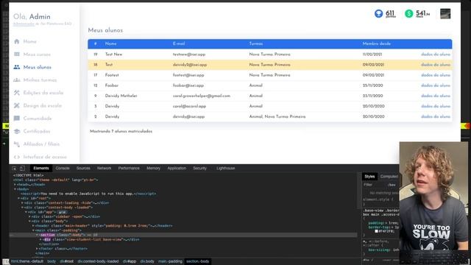The image size is (471, 265).
Task: Expand the view-student-list div node
Action: pos(40,239)
